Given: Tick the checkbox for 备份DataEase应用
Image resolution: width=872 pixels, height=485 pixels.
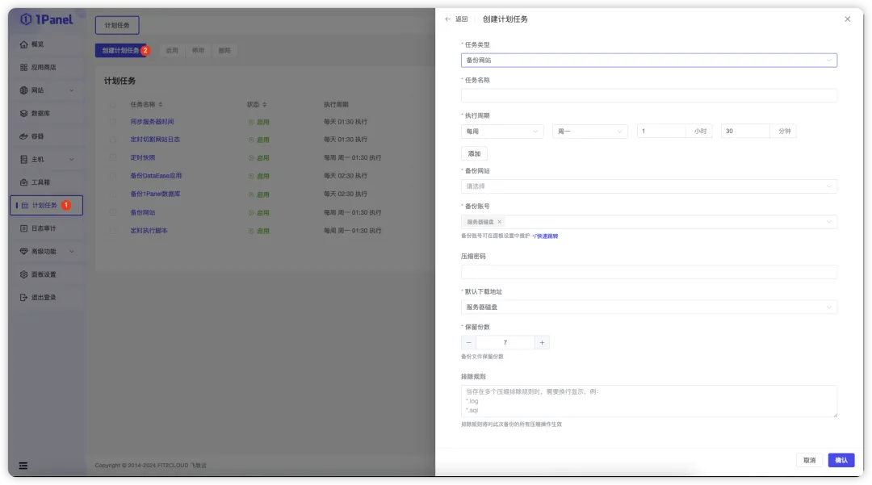Looking at the screenshot, I should click(x=113, y=176).
